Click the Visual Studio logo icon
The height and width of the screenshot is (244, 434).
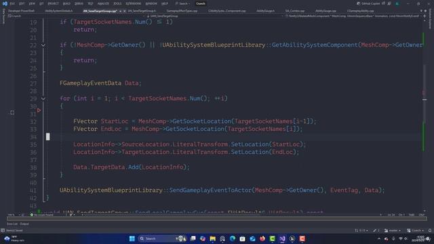point(5,3)
